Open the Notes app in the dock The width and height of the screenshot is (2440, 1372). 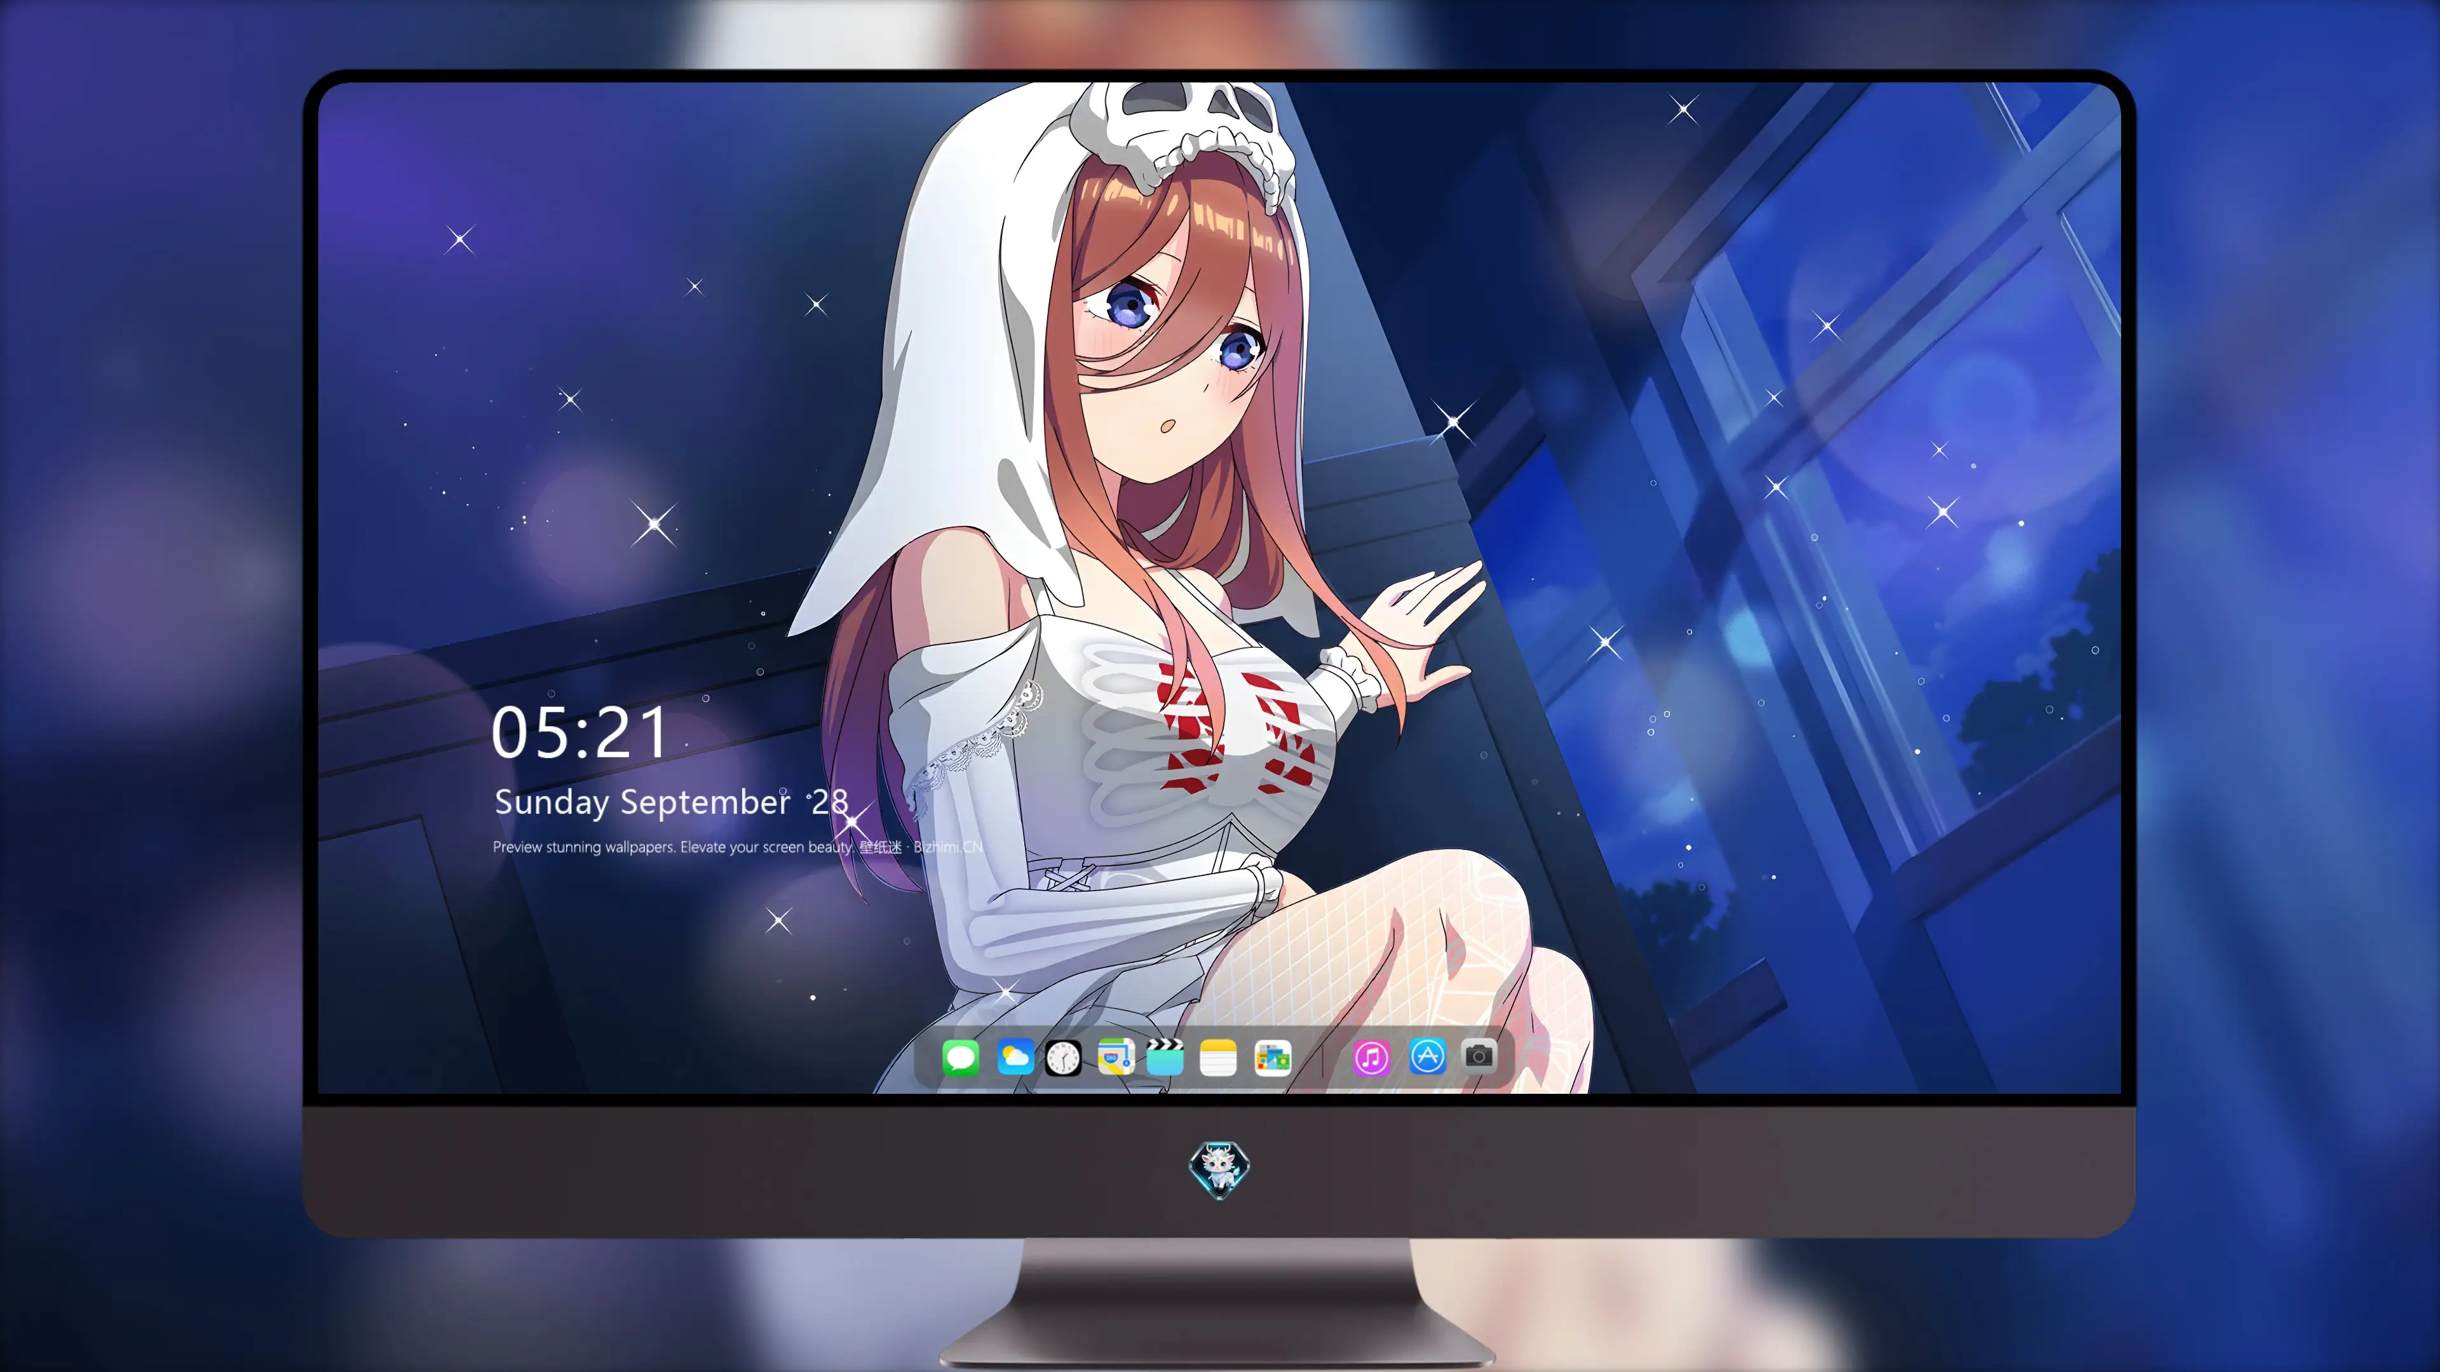[x=1218, y=1058]
